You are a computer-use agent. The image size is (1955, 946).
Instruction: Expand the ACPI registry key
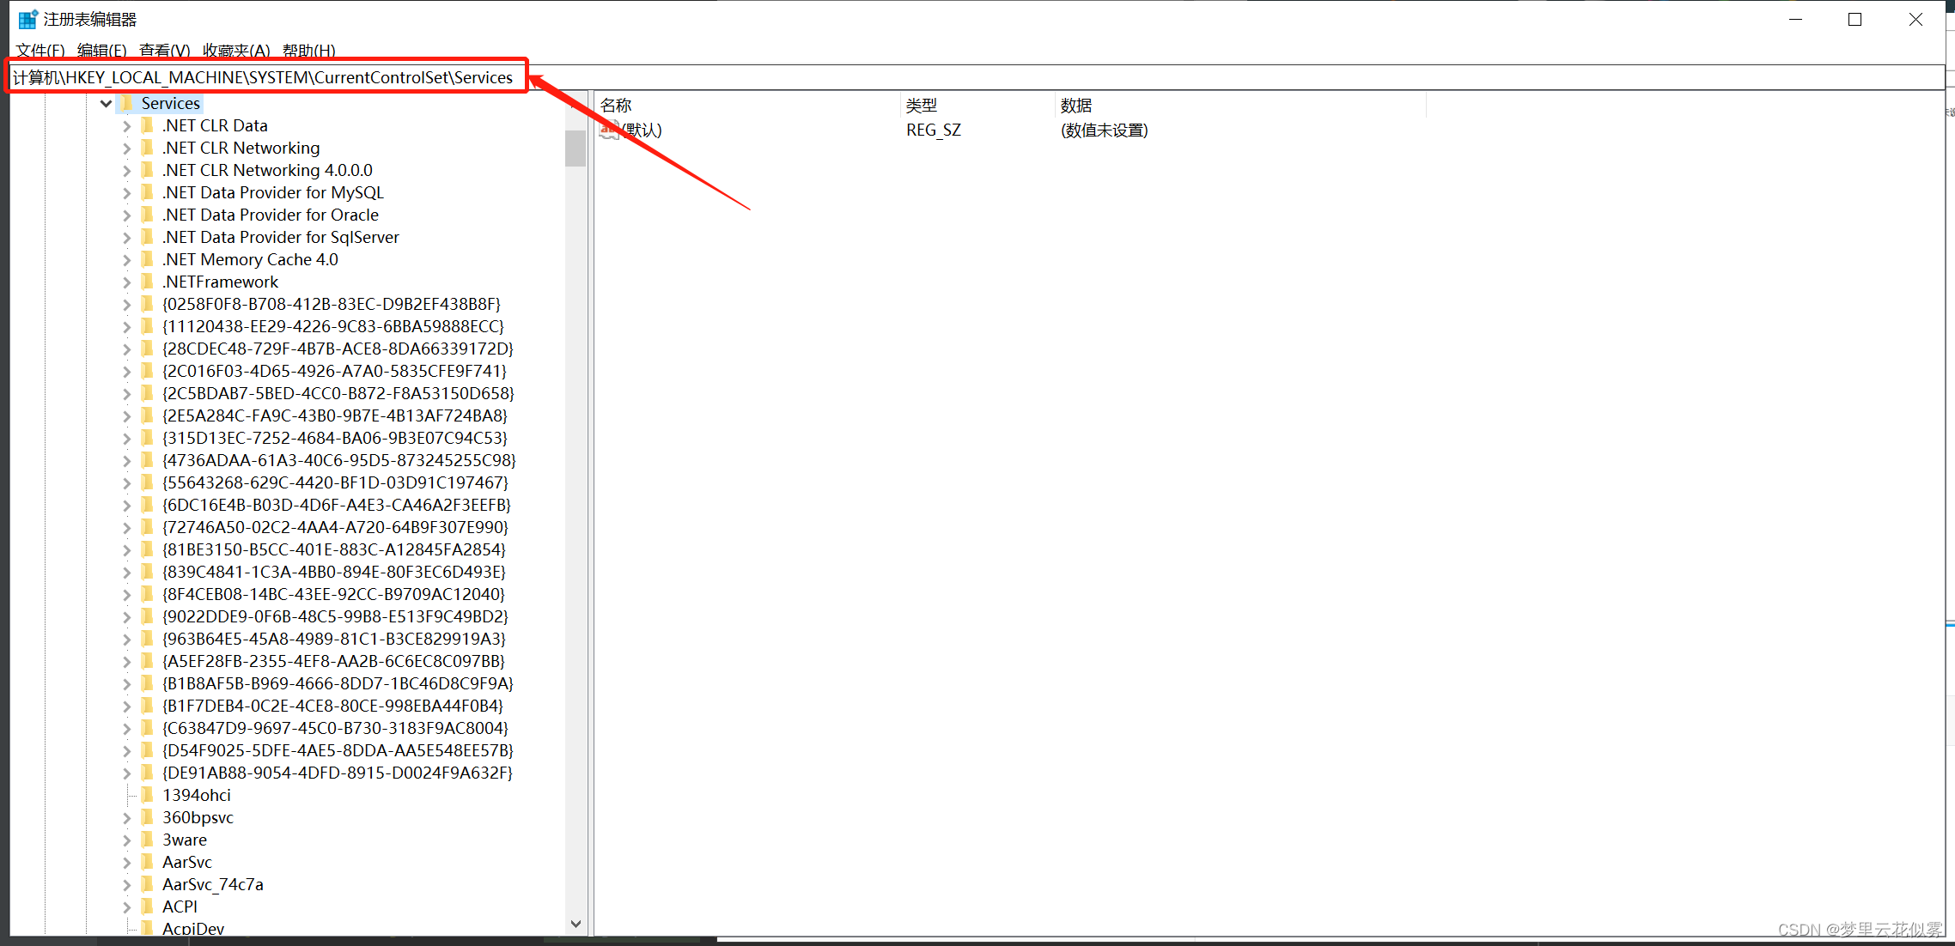(125, 907)
